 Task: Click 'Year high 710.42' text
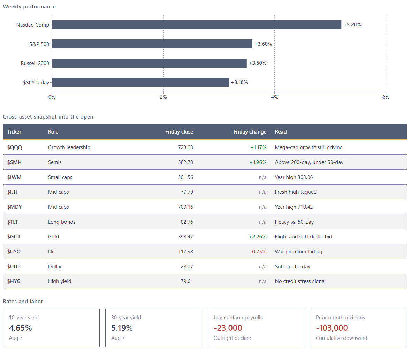[294, 207]
